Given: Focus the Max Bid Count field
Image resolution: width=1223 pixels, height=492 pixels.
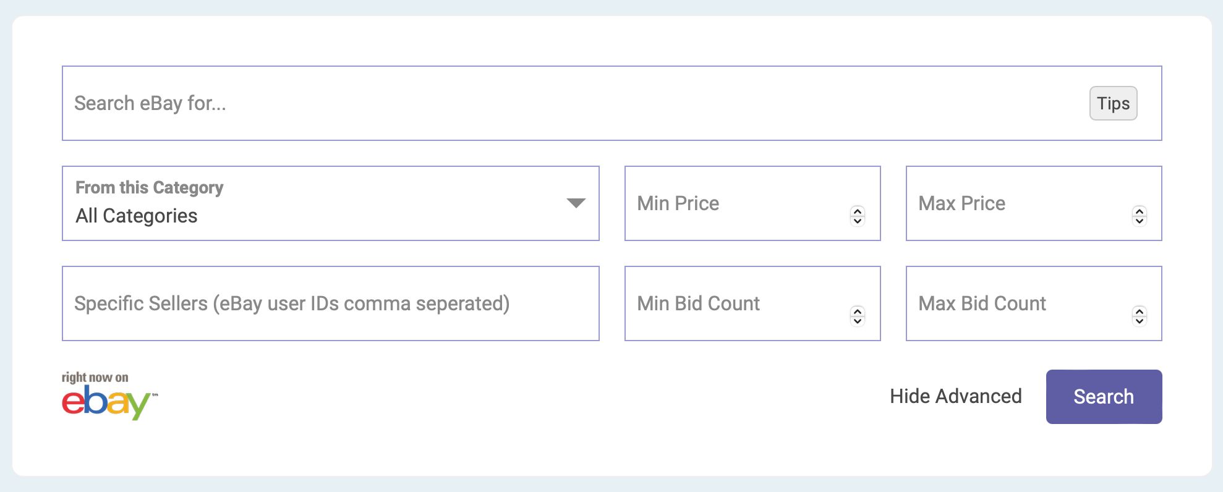Looking at the screenshot, I should coord(1034,303).
